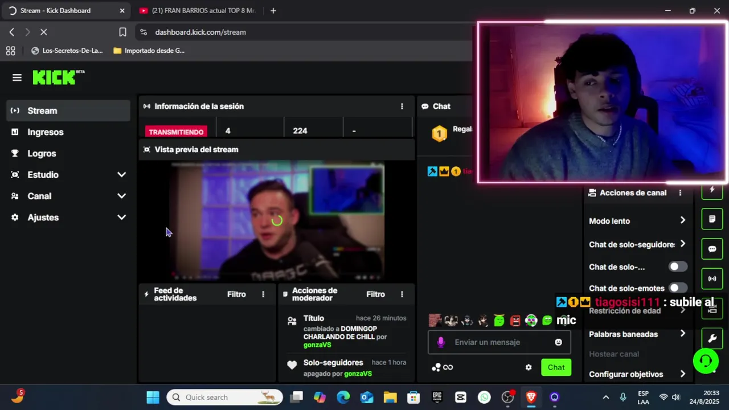This screenshot has width=729, height=410.
Task: Select the red angry face emote
Action: tap(515, 321)
